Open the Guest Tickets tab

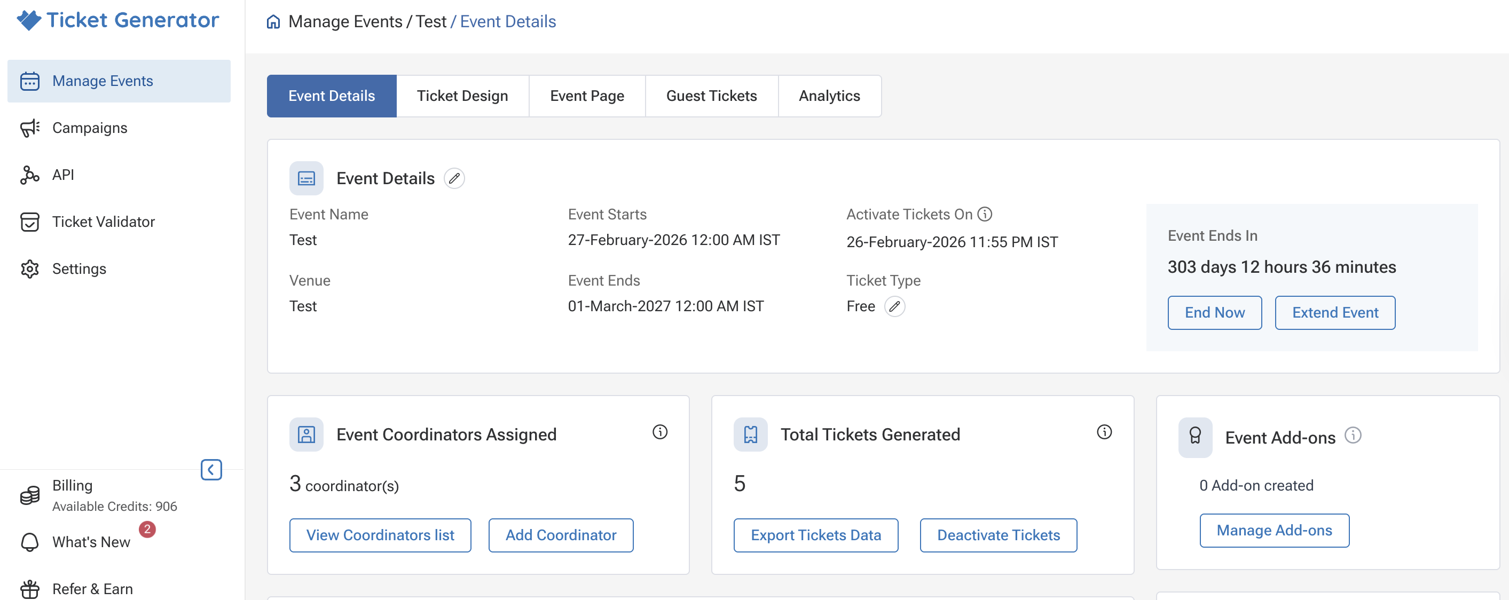coord(711,96)
